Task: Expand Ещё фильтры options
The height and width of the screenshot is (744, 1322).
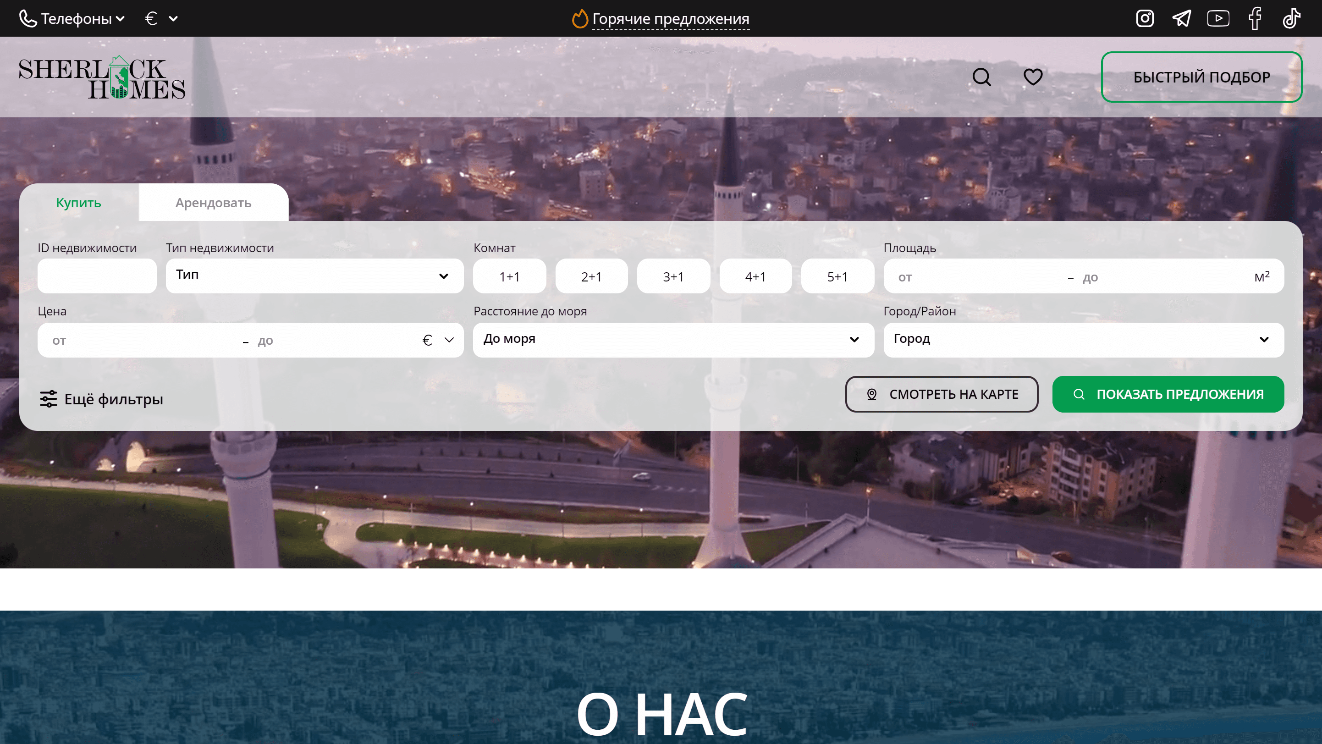Action: click(102, 399)
